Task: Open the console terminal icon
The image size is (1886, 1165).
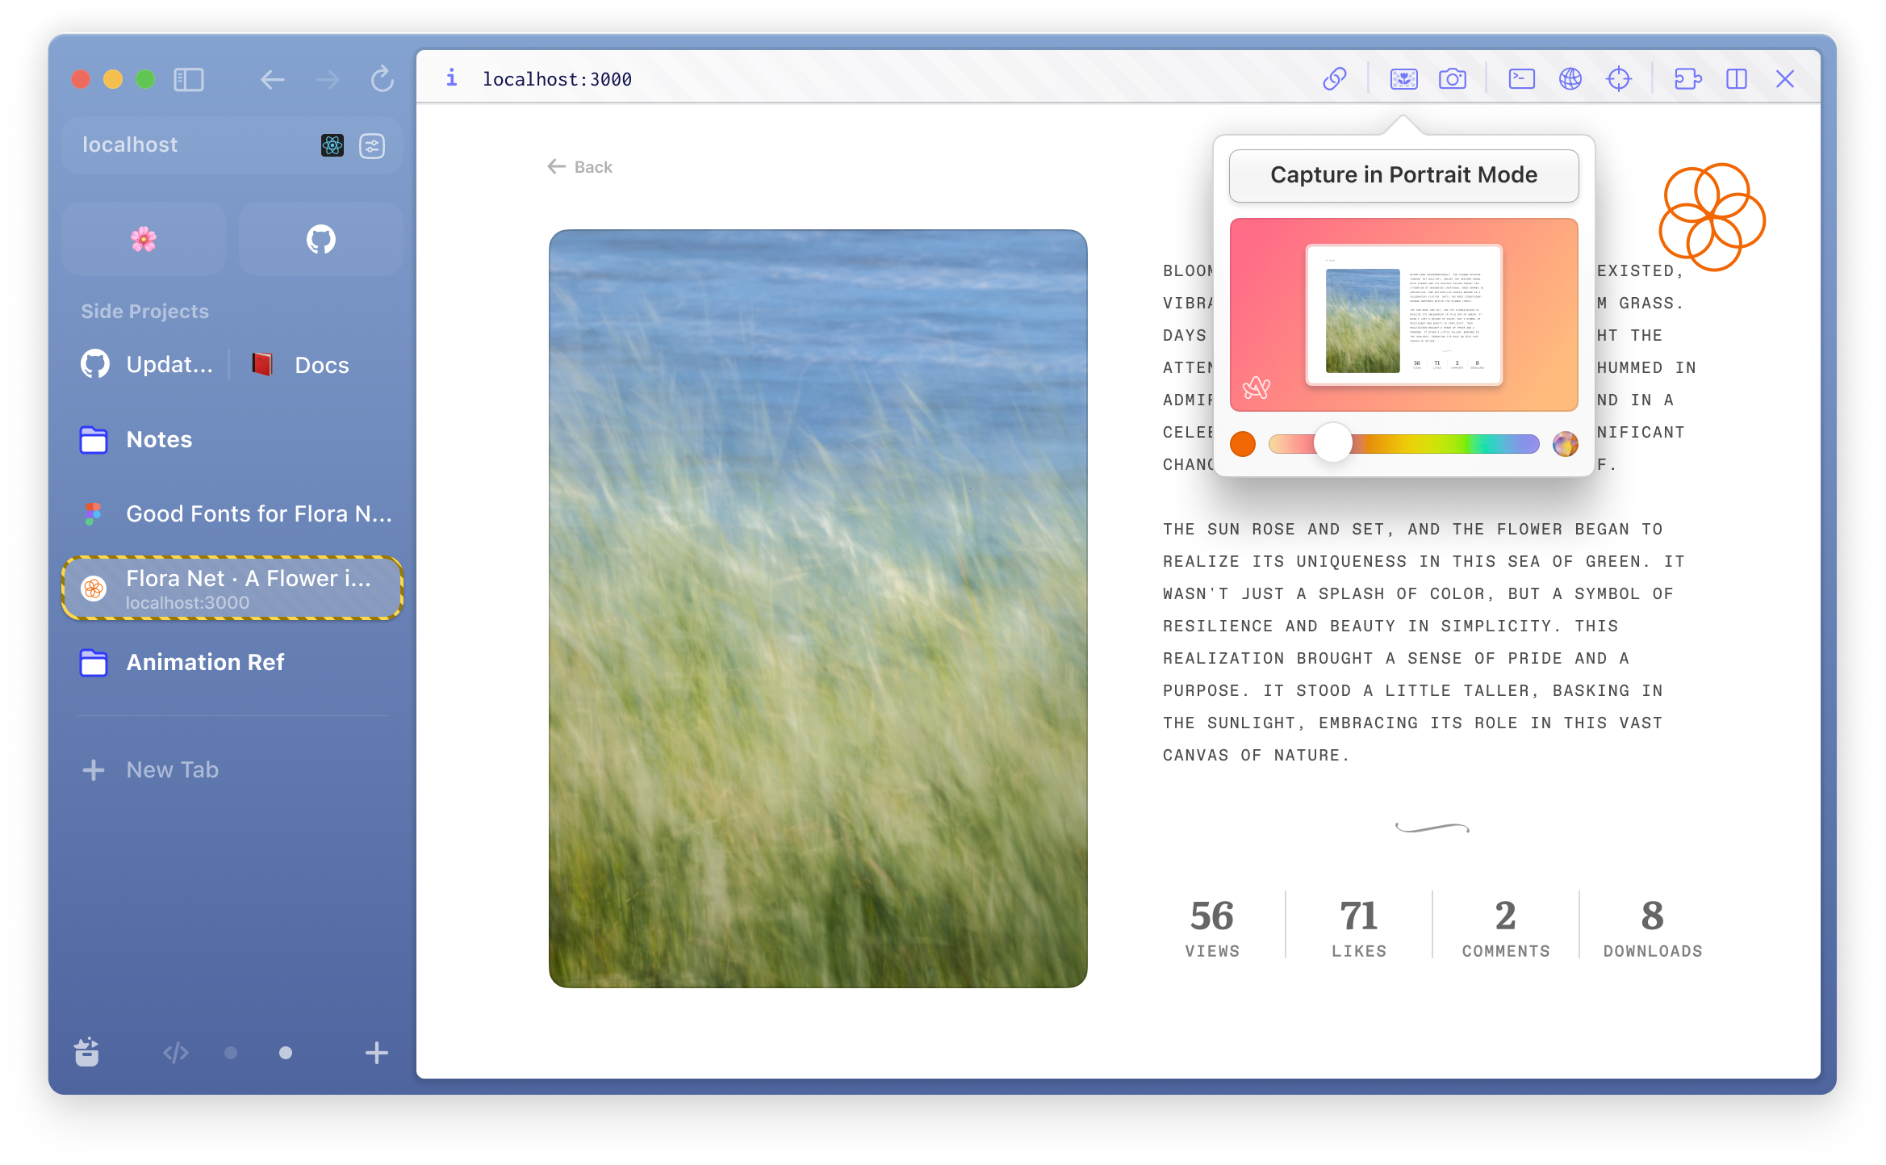Action: point(1521,79)
